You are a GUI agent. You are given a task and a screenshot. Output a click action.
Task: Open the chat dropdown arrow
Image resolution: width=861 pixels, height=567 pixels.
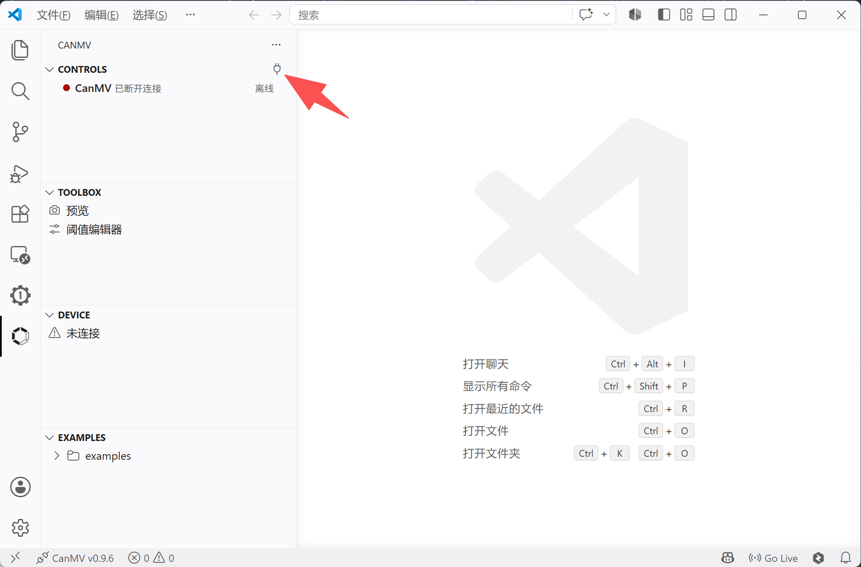[606, 15]
